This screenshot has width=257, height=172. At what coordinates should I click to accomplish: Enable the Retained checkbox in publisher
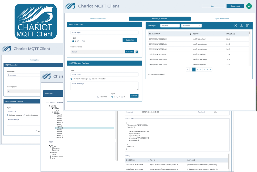pos(98,97)
